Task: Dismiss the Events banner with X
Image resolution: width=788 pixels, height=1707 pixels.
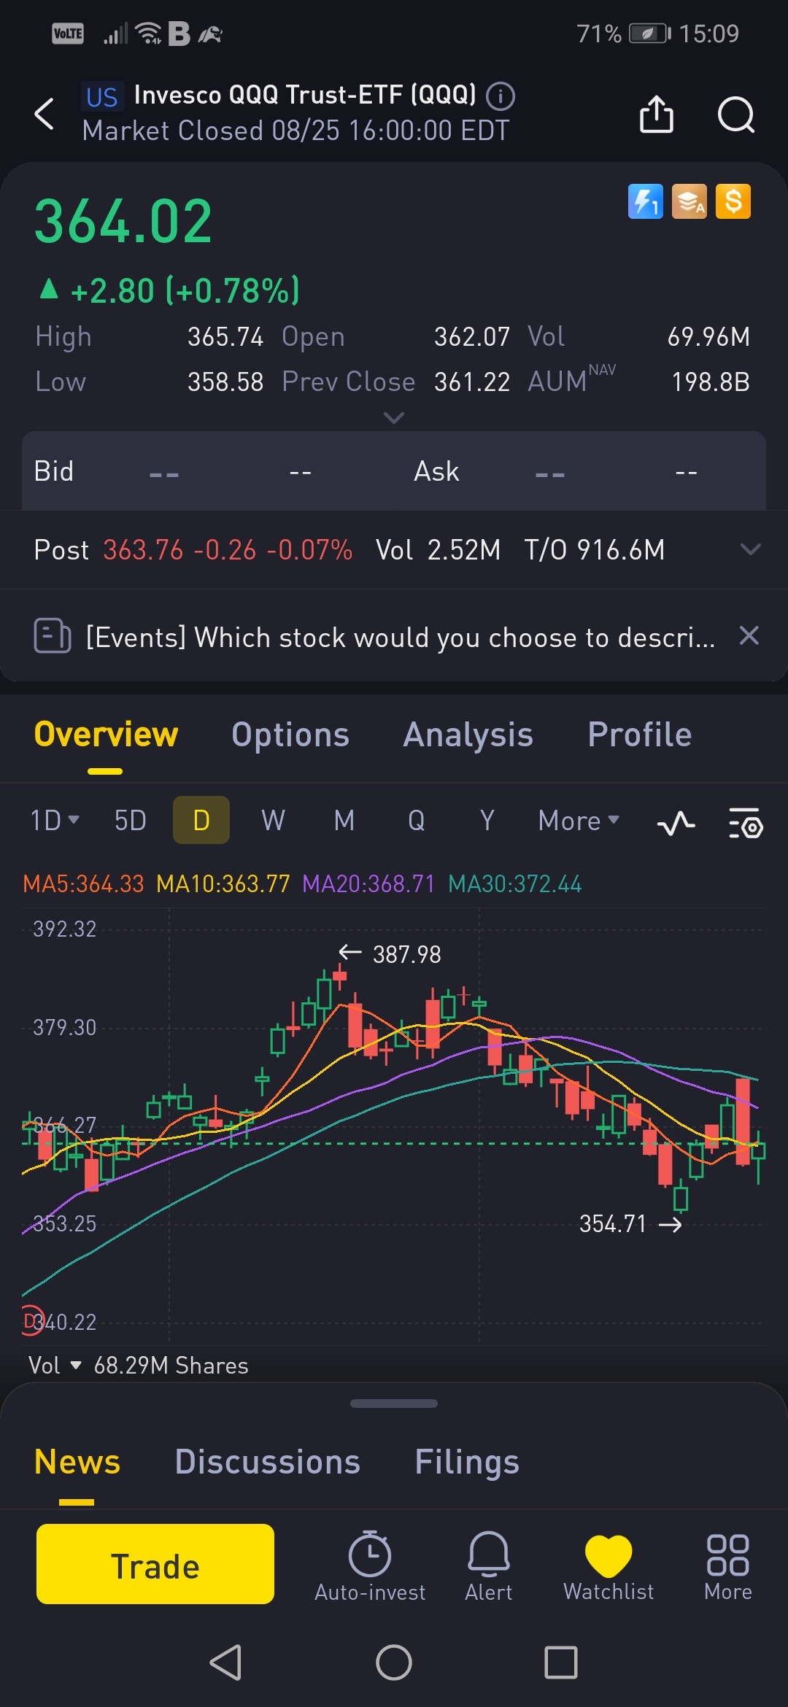Action: pyautogui.click(x=749, y=635)
